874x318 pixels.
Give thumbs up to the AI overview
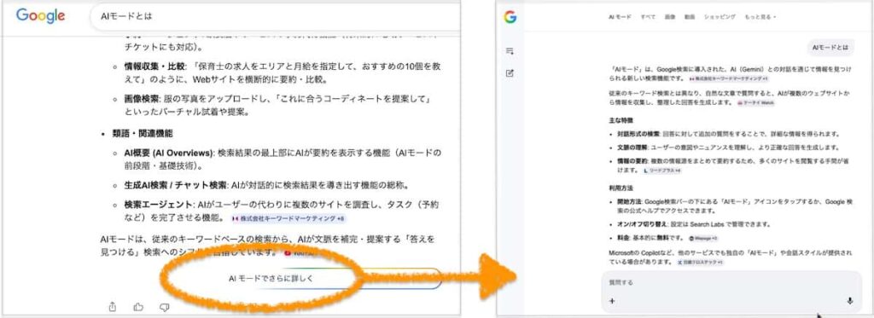[138, 307]
